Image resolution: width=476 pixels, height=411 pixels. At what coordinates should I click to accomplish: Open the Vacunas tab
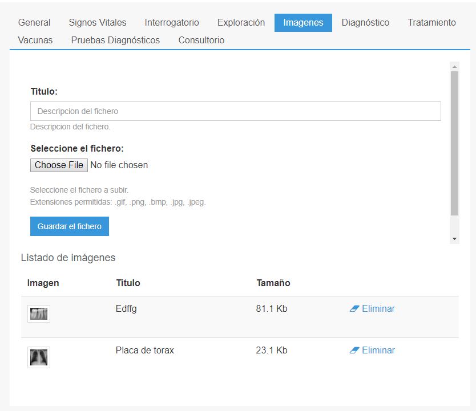(35, 40)
